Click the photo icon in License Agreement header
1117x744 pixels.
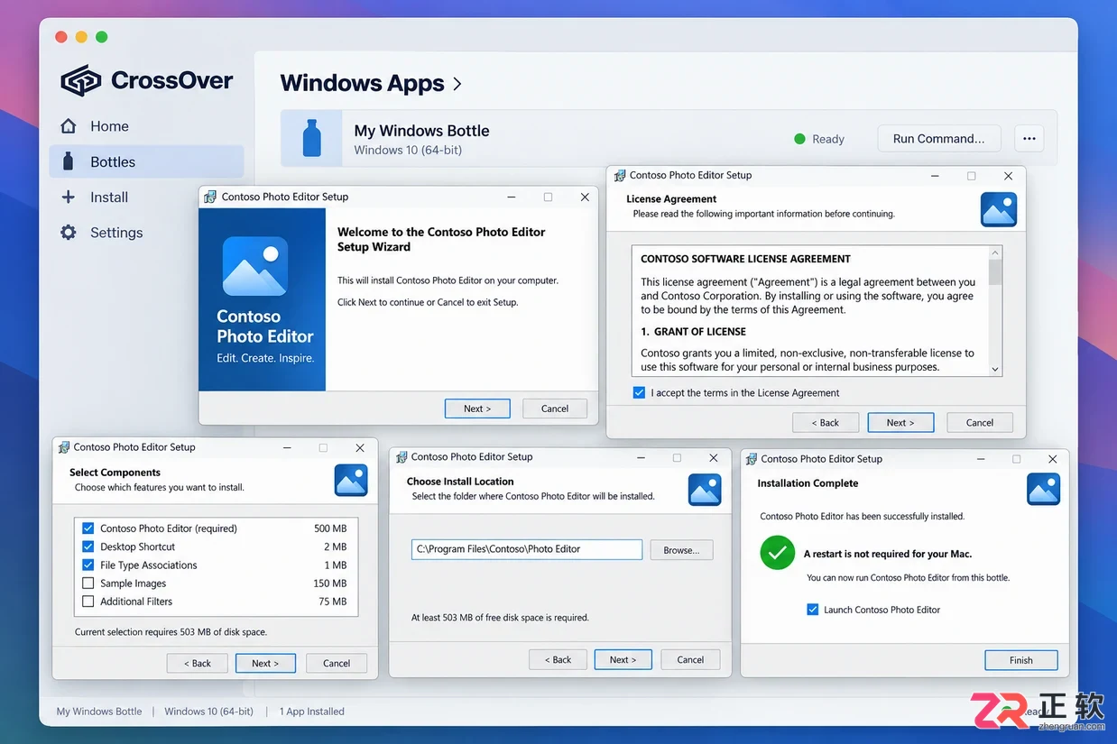(999, 209)
